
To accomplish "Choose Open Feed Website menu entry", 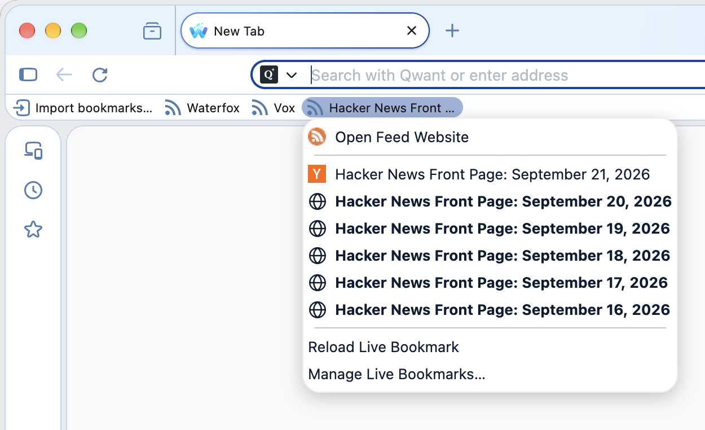I will [x=490, y=137].
